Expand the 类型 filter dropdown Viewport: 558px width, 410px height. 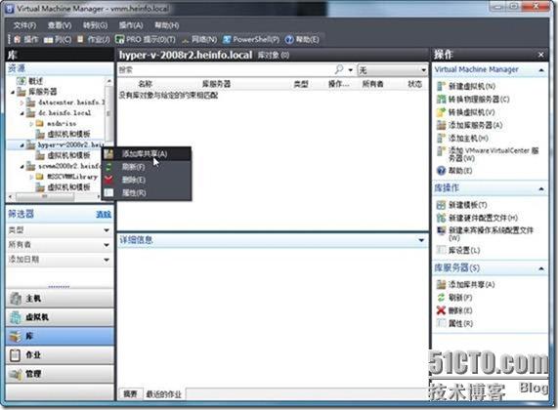pos(107,230)
